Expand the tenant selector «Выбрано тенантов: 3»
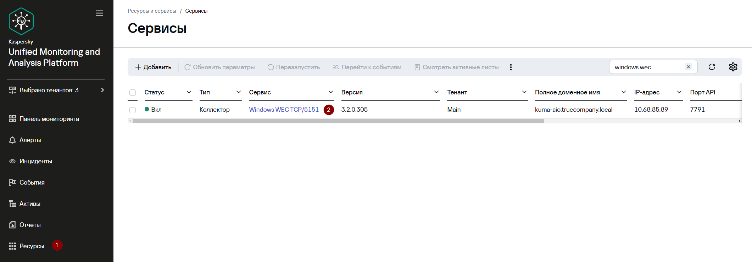752x262 pixels. 56,90
